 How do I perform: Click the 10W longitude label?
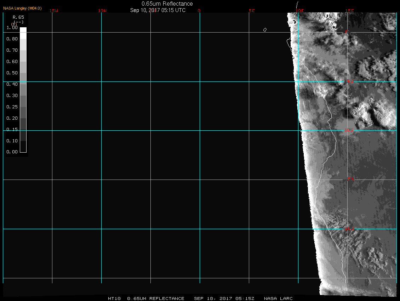click(102, 11)
